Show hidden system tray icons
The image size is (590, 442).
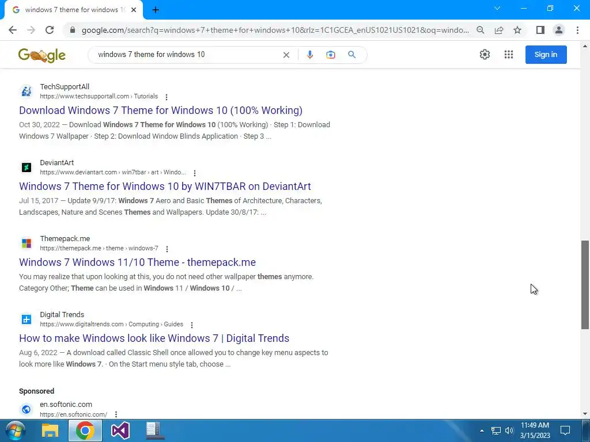click(482, 430)
